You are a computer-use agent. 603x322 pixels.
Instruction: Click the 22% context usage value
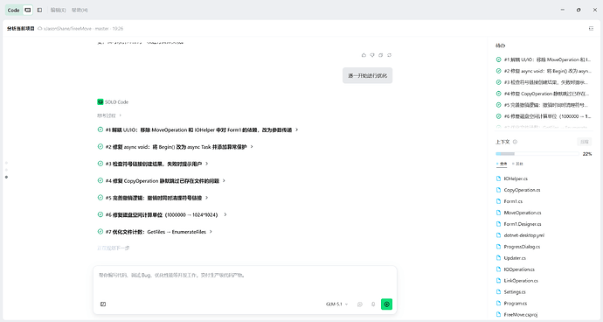[x=587, y=154]
